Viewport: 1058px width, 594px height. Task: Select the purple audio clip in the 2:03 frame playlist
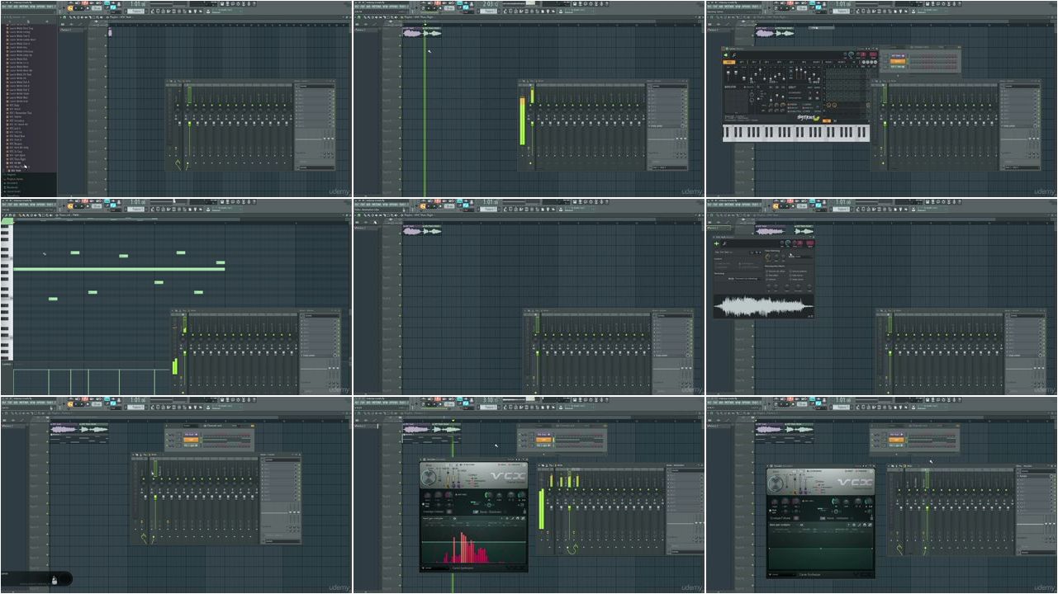coord(412,33)
